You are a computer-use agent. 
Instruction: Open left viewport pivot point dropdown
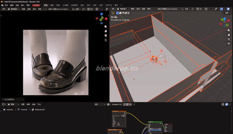click(84, 9)
